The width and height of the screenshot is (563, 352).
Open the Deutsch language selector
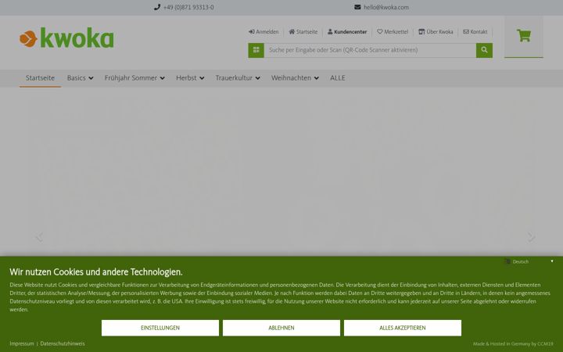(x=529, y=261)
